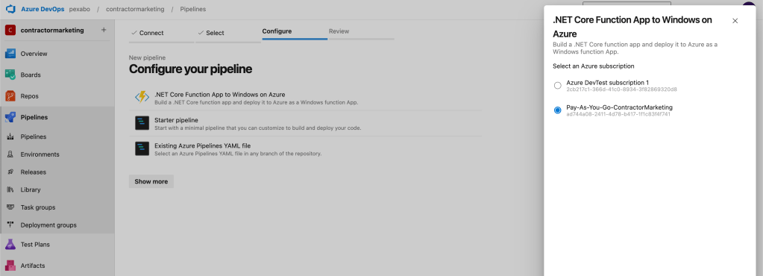The width and height of the screenshot is (763, 276).
Task: Open the Repos sidebar icon
Action: [x=10, y=96]
